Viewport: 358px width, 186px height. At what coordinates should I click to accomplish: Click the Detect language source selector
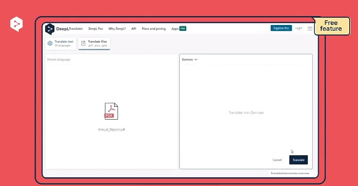click(x=58, y=59)
